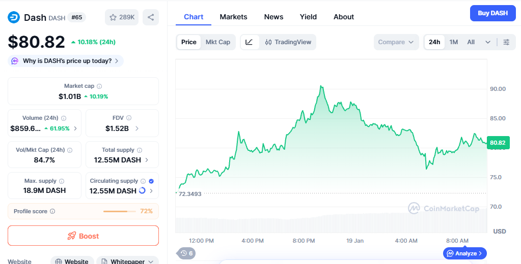Click info icon beside Volume (24h)
521x264 pixels.
[64, 118]
